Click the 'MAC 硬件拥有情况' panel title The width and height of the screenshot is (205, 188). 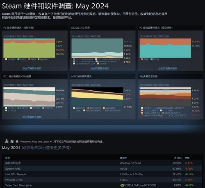pyautogui.click(x=82, y=76)
